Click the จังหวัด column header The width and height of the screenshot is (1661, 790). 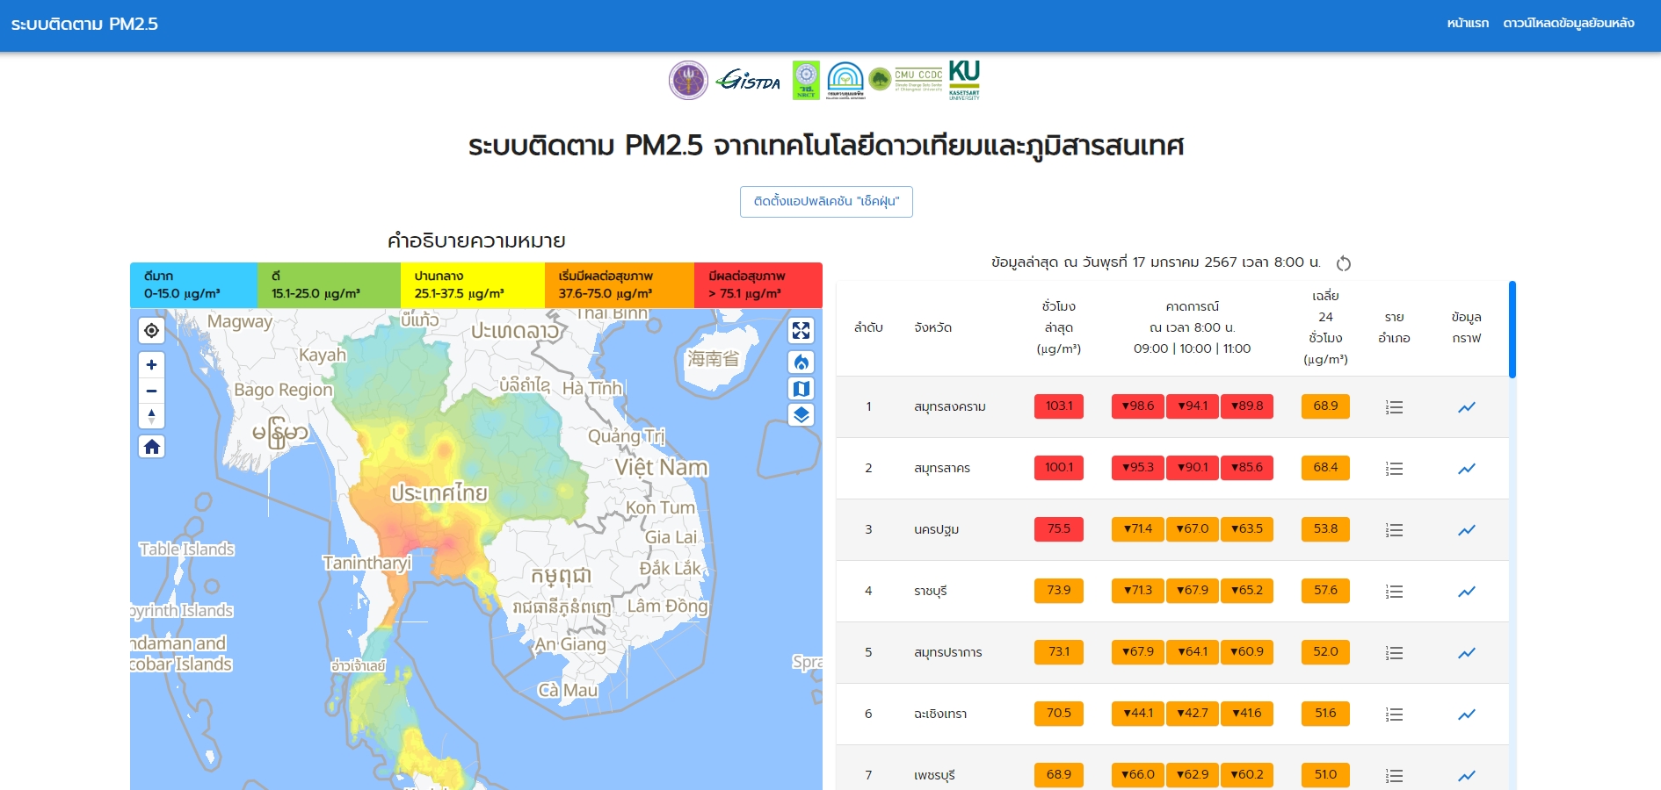932,327
